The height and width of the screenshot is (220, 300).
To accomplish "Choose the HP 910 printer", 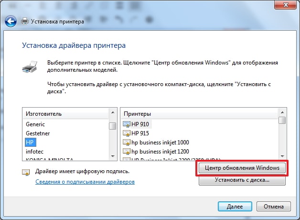I will pos(140,124).
